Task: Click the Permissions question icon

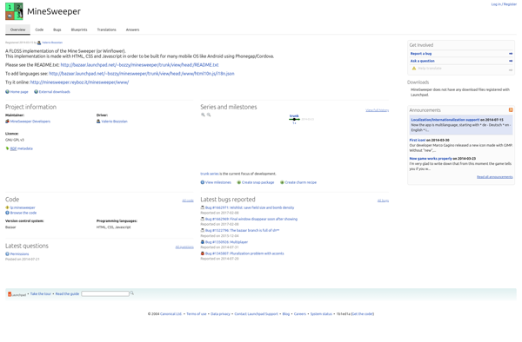Action: pyautogui.click(x=7, y=254)
